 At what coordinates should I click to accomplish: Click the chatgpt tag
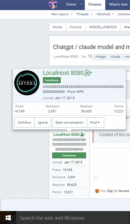click(101, 57)
